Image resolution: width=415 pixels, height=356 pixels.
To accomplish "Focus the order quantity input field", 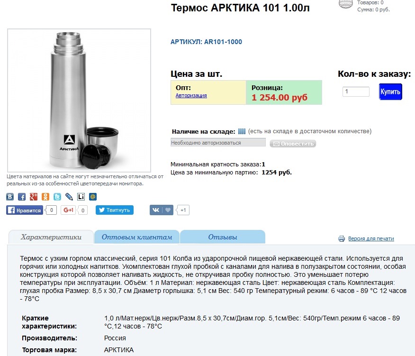I will [356, 91].
